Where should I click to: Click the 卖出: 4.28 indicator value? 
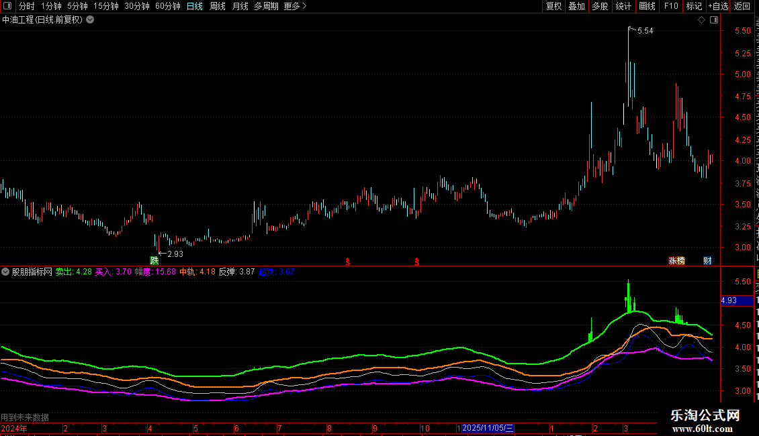74,272
